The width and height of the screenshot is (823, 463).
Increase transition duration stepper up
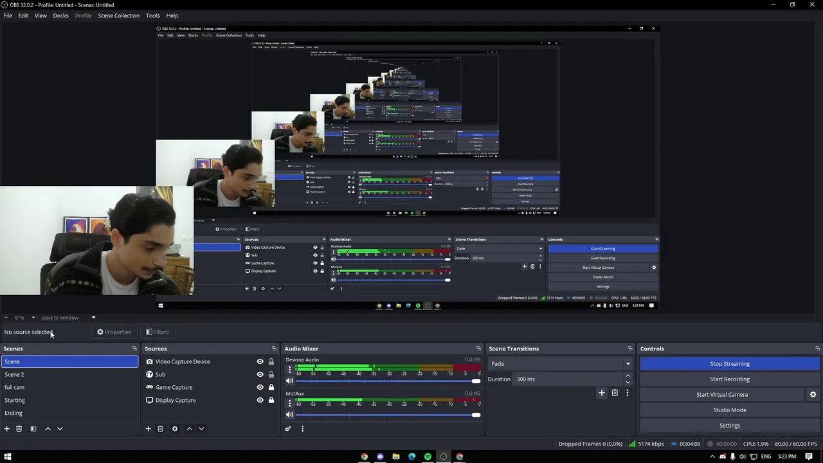pos(628,376)
